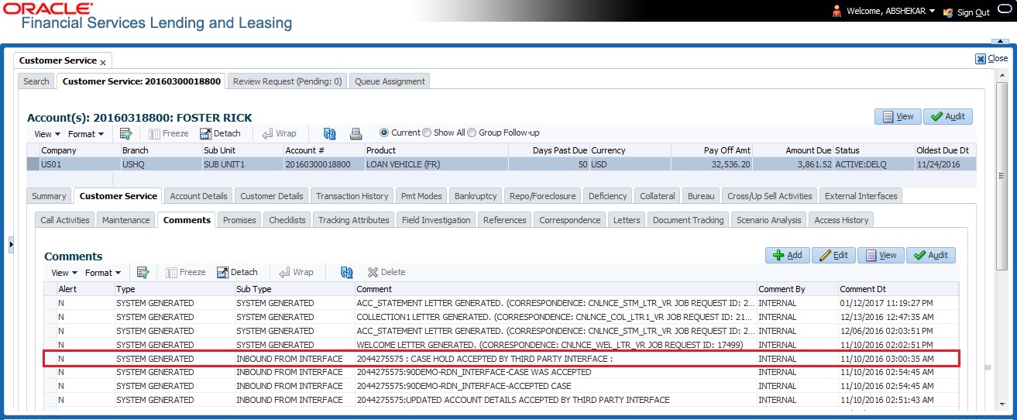This screenshot has height=420, width=1017.
Task: Select the Group Follow-up radio button
Action: 472,133
